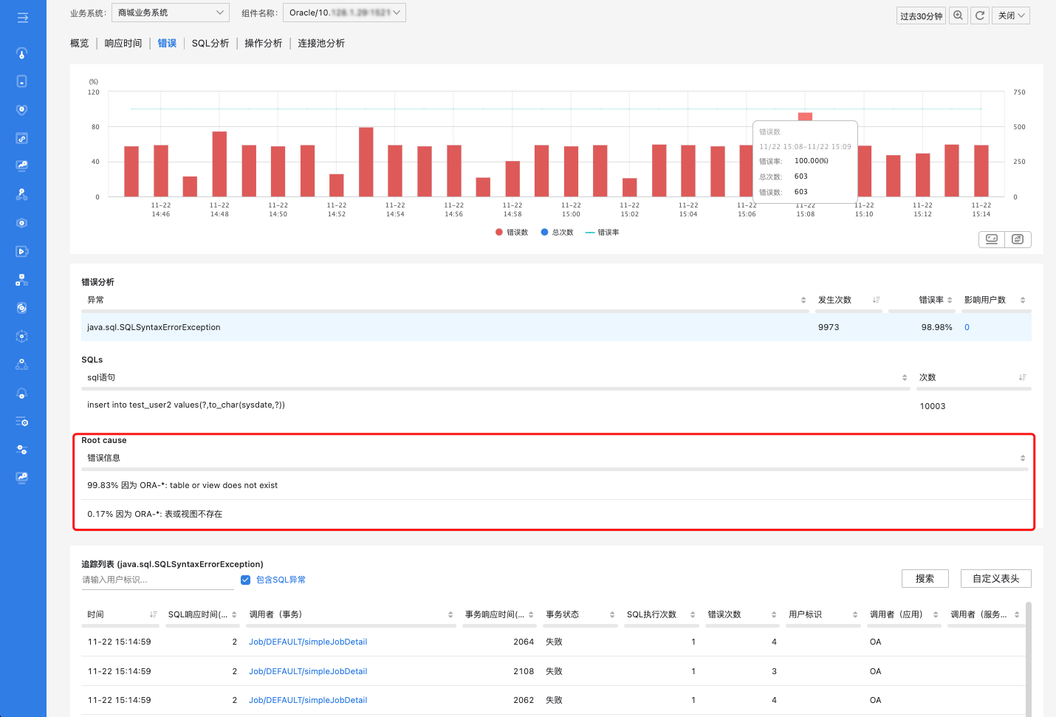Screen dimensions: 1056x717
Task: Open the 操作分析 tab
Action: tap(264, 43)
